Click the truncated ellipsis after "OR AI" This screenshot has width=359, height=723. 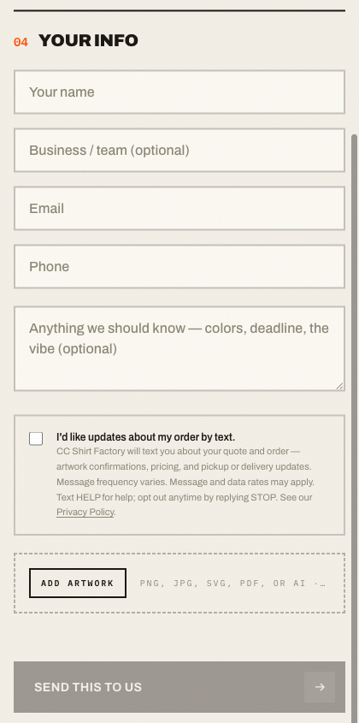320,584
